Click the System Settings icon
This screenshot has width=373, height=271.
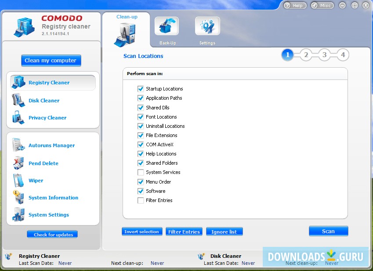[18, 214]
